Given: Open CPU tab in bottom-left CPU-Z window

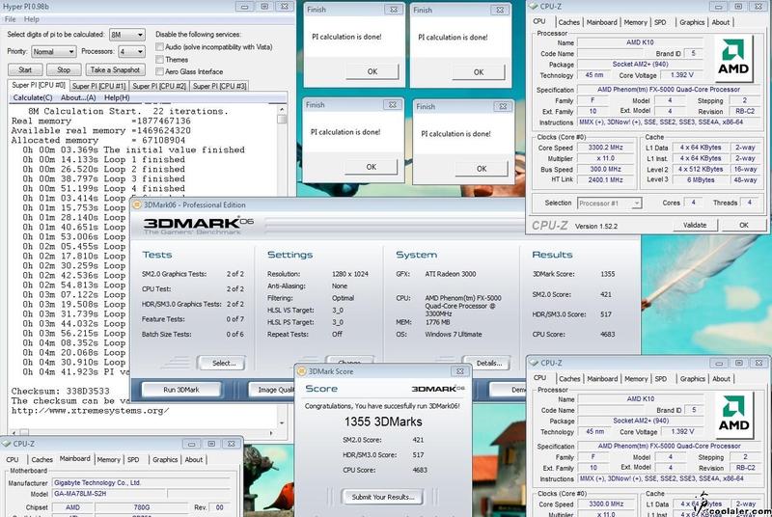Looking at the screenshot, I should pyautogui.click(x=13, y=459).
